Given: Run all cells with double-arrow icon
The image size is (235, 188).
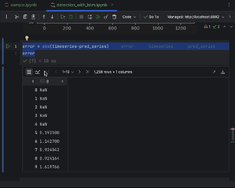Looking at the screenshot, I should (x=98, y=17).
